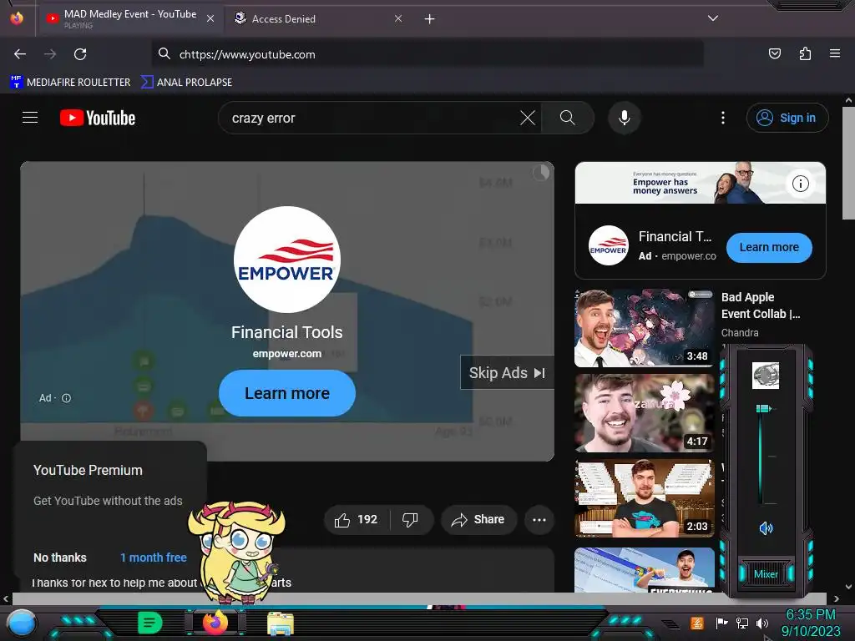Open the empower.com link on ad overlay
Screen dimensions: 855x641
(x=287, y=354)
